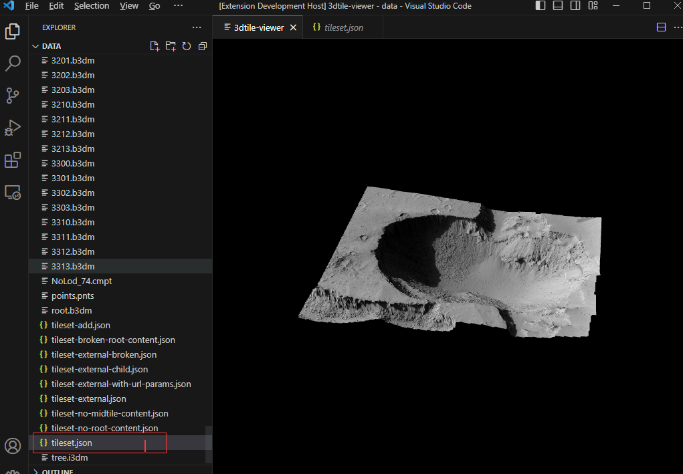This screenshot has width=683, height=474.
Task: Open tileset.json in the Explorer
Action: (120, 443)
